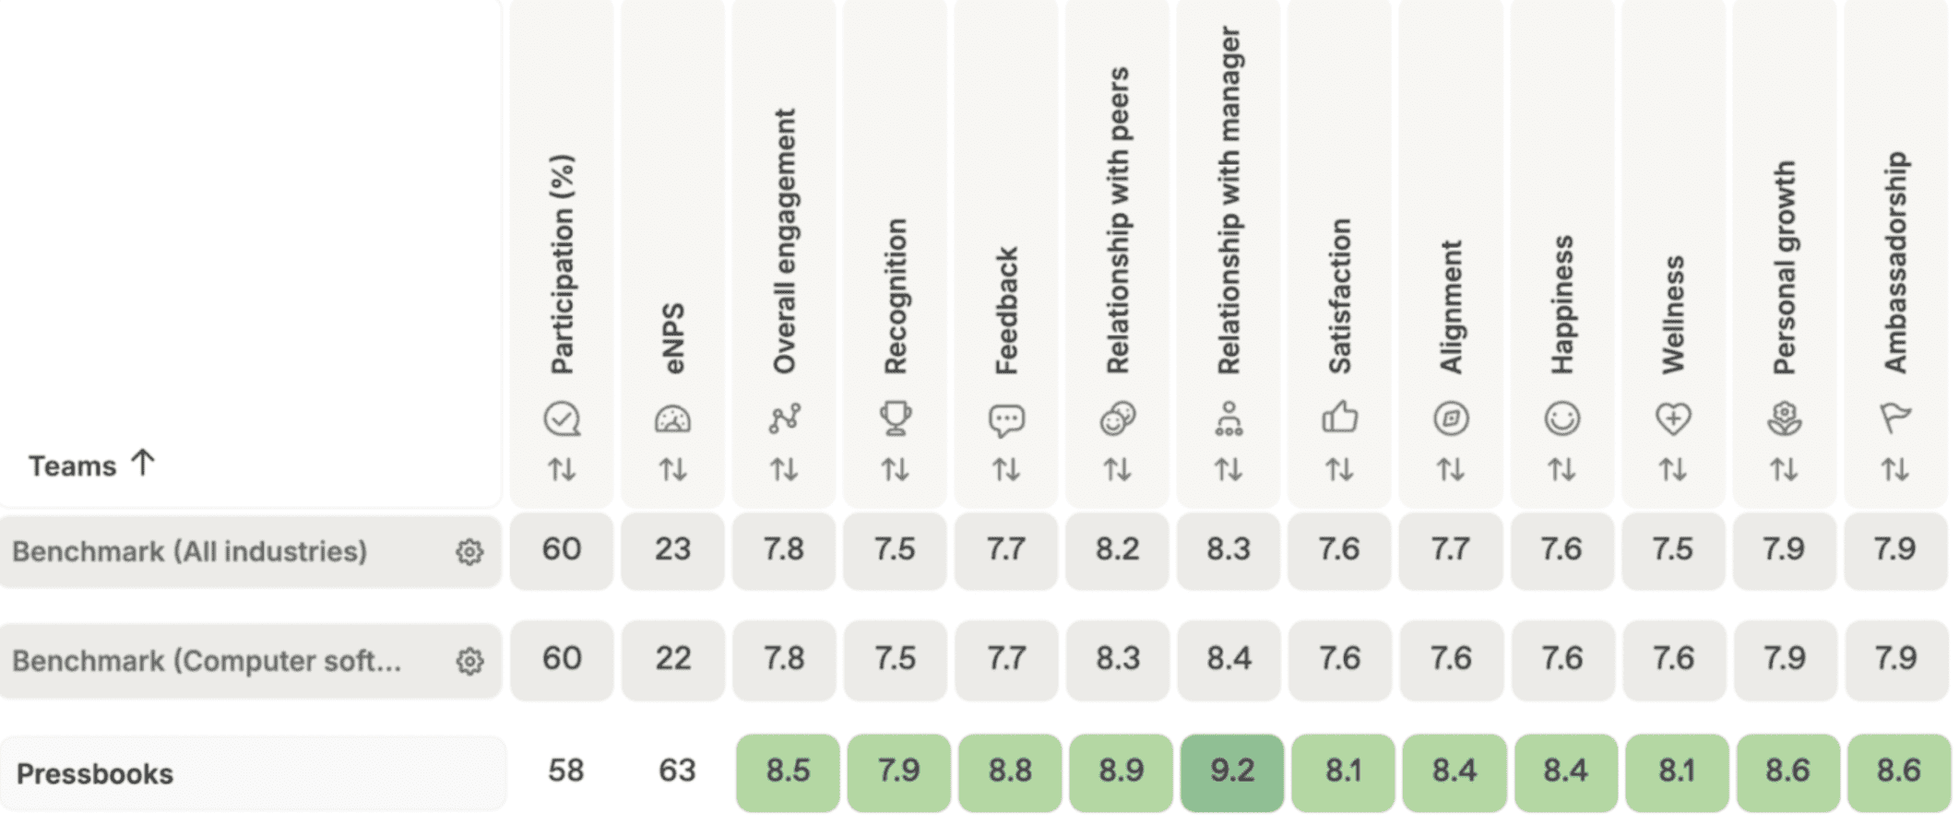
Task: Click the Personal growth flower icon
Action: [1784, 419]
